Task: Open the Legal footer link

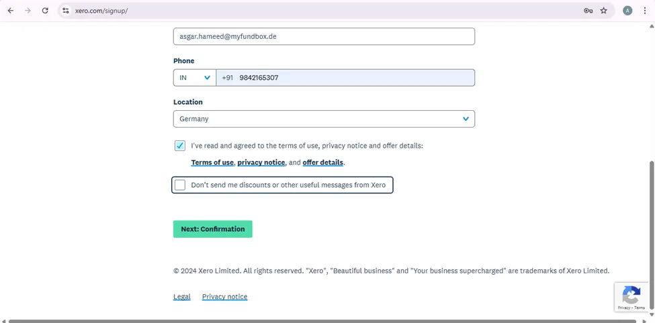Action: [181, 297]
